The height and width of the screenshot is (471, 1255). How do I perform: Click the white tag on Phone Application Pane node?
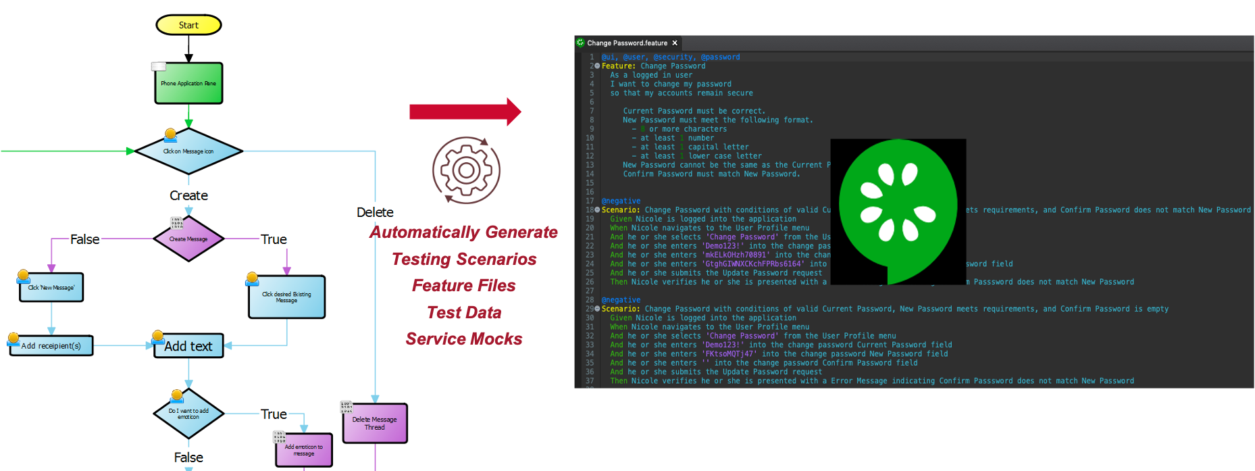tap(159, 66)
